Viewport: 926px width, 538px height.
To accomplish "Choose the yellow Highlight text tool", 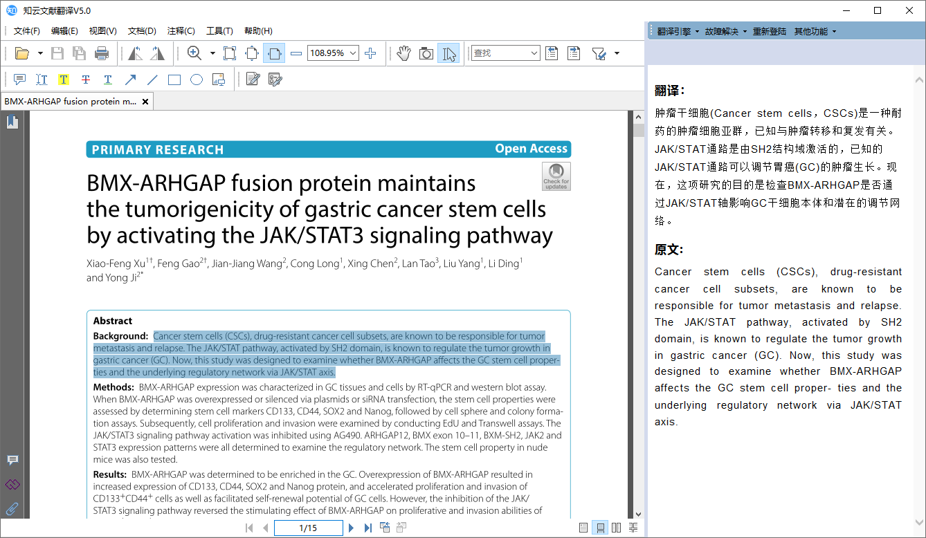I will click(x=64, y=80).
